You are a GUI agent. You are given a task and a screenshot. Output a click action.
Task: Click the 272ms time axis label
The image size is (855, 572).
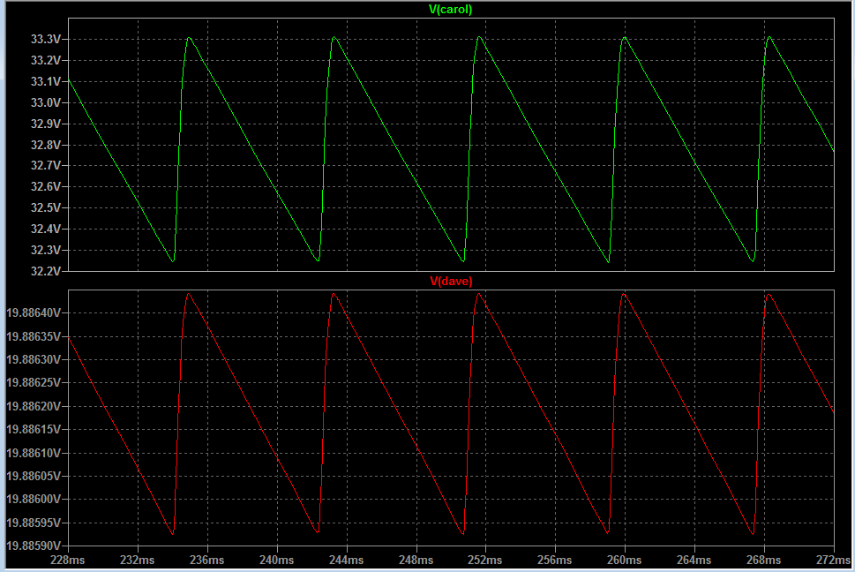[833, 560]
